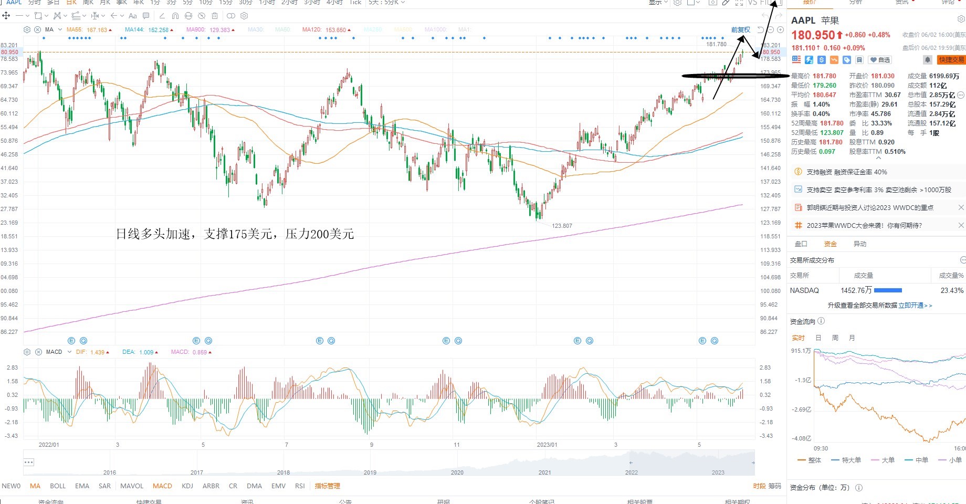Click the orange chart badge icon
Image resolution: width=966 pixels, height=504 pixels.
pyautogui.click(x=834, y=60)
